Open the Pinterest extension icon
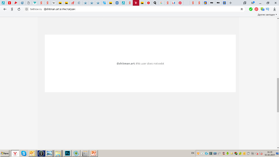This screenshot has width=279, height=157. tap(256, 9)
